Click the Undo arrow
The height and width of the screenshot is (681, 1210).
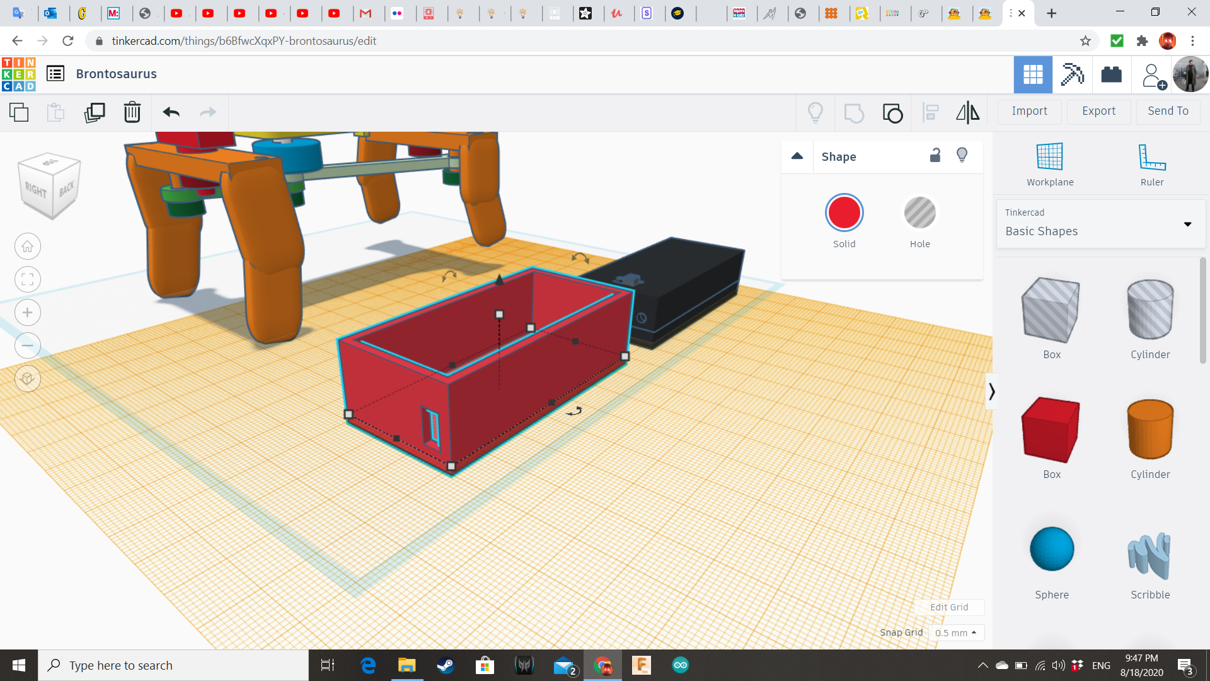pyautogui.click(x=171, y=113)
